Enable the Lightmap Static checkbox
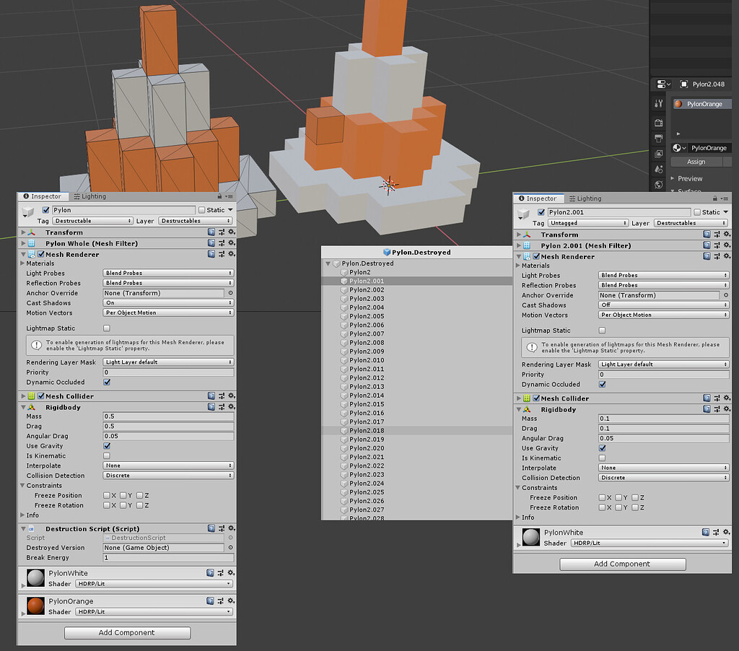739x651 pixels. (106, 328)
